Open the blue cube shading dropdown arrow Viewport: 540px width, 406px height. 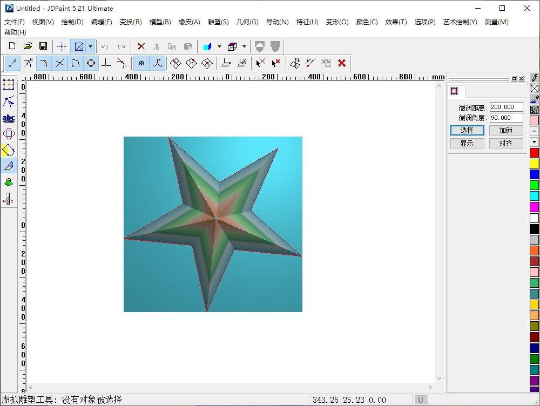(x=219, y=46)
